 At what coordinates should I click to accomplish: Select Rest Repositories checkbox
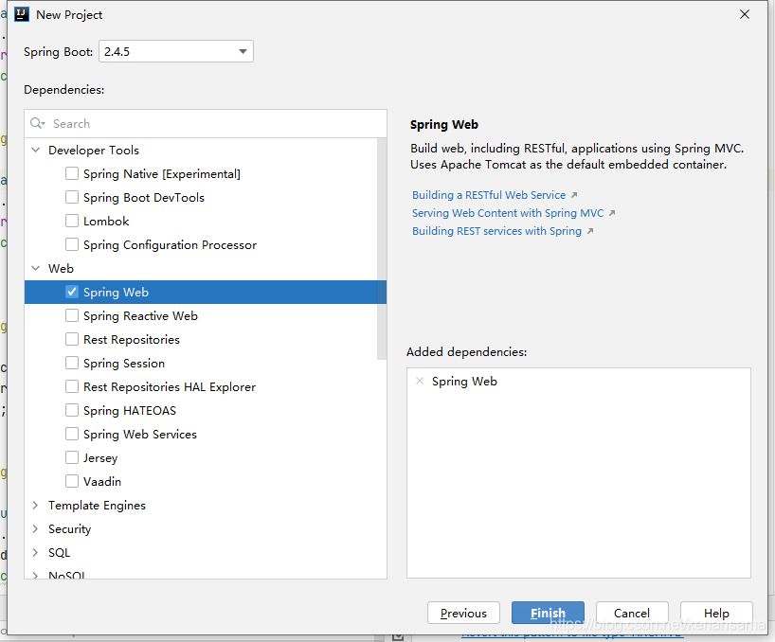point(72,339)
